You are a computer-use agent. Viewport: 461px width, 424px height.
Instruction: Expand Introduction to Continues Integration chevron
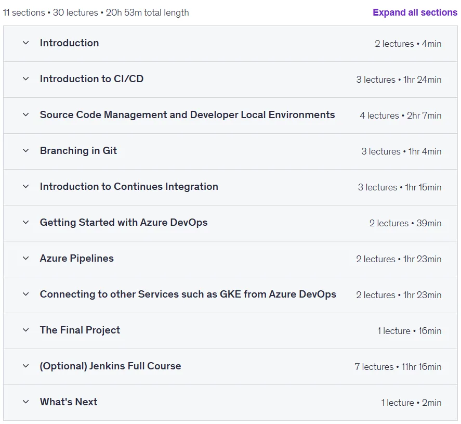point(26,187)
